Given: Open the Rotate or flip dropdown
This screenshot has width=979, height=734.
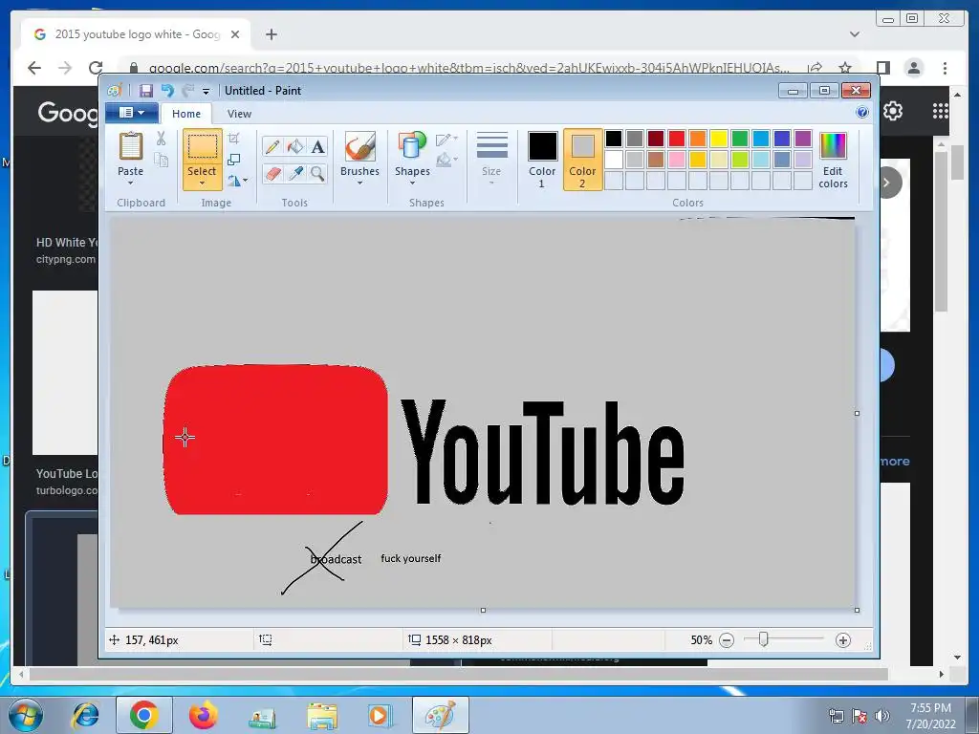Looking at the screenshot, I should [x=237, y=181].
